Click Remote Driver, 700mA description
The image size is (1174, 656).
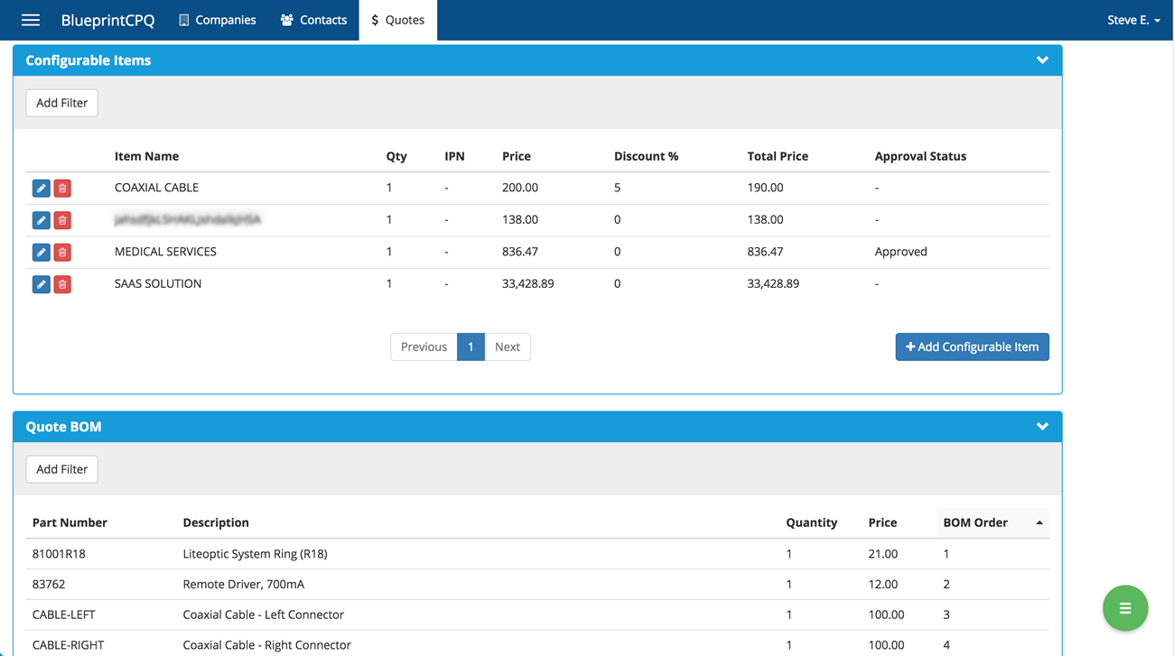244,585
